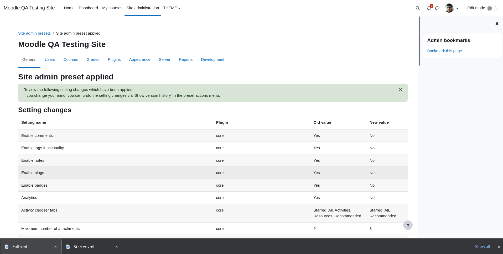
Task: Switch to the Reports tab
Action: click(x=186, y=60)
